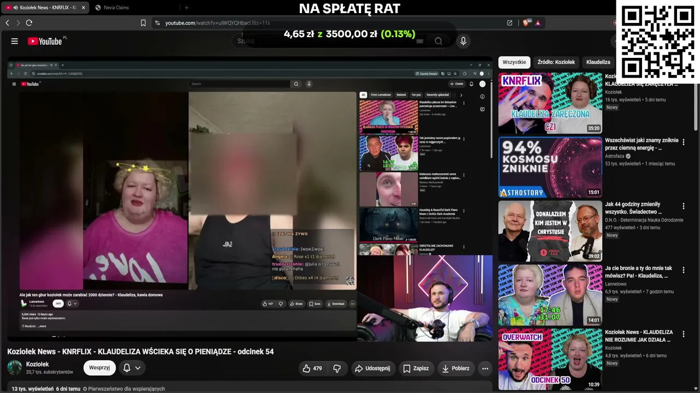Click the Wesprzyj join button
700x393 pixels.
100,368
